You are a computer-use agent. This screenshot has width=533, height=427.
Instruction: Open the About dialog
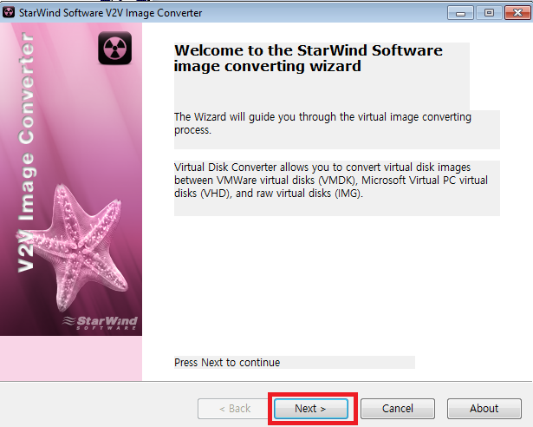(x=484, y=408)
